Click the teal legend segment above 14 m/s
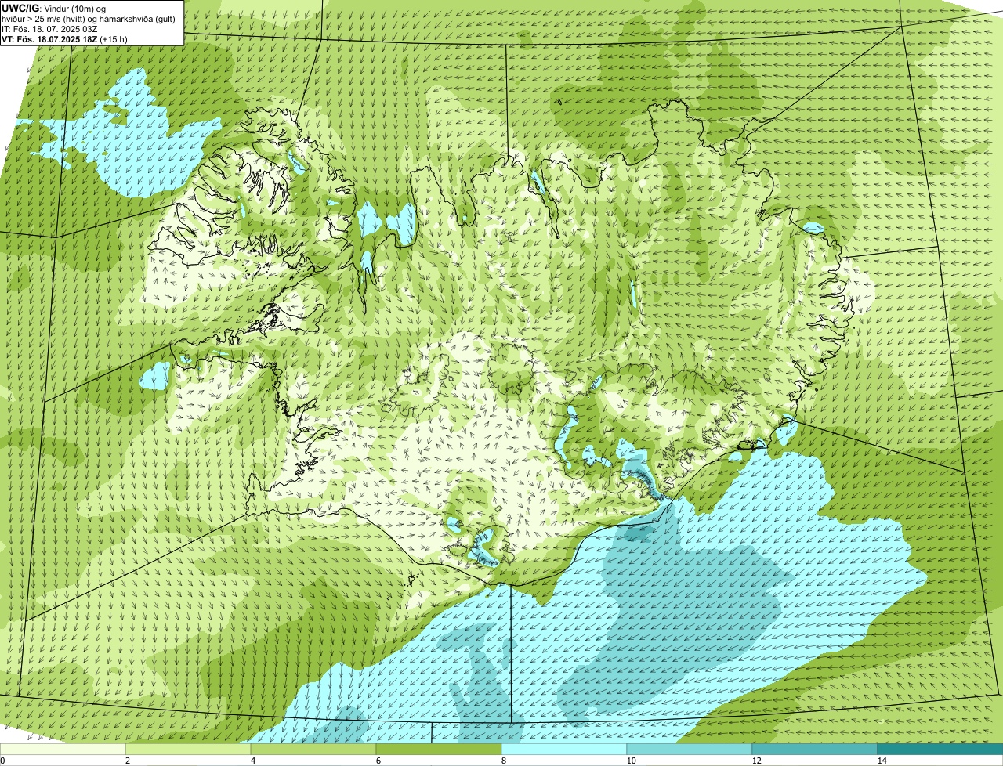Image resolution: width=1003 pixels, height=766 pixels. 940,749
